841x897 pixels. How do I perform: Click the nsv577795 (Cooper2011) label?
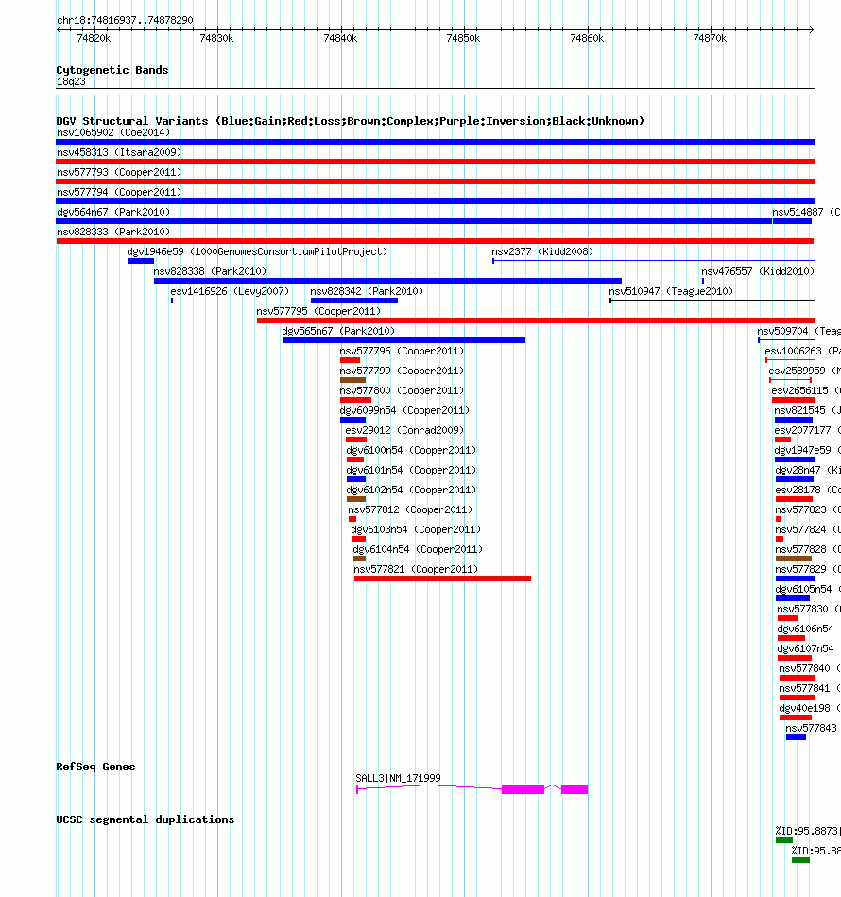[x=318, y=311]
